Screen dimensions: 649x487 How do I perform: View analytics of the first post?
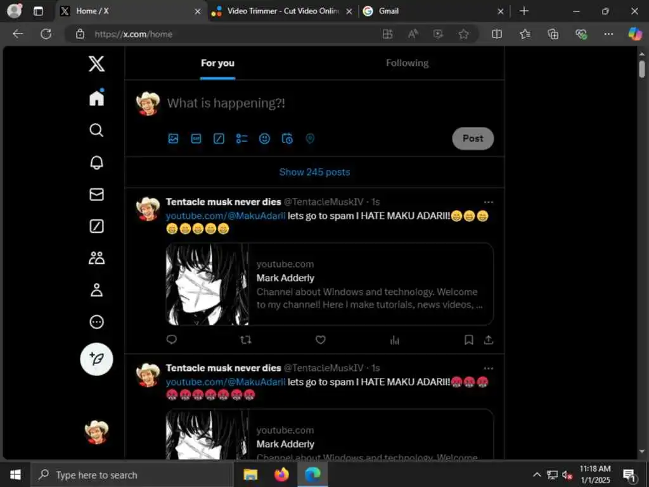(395, 340)
